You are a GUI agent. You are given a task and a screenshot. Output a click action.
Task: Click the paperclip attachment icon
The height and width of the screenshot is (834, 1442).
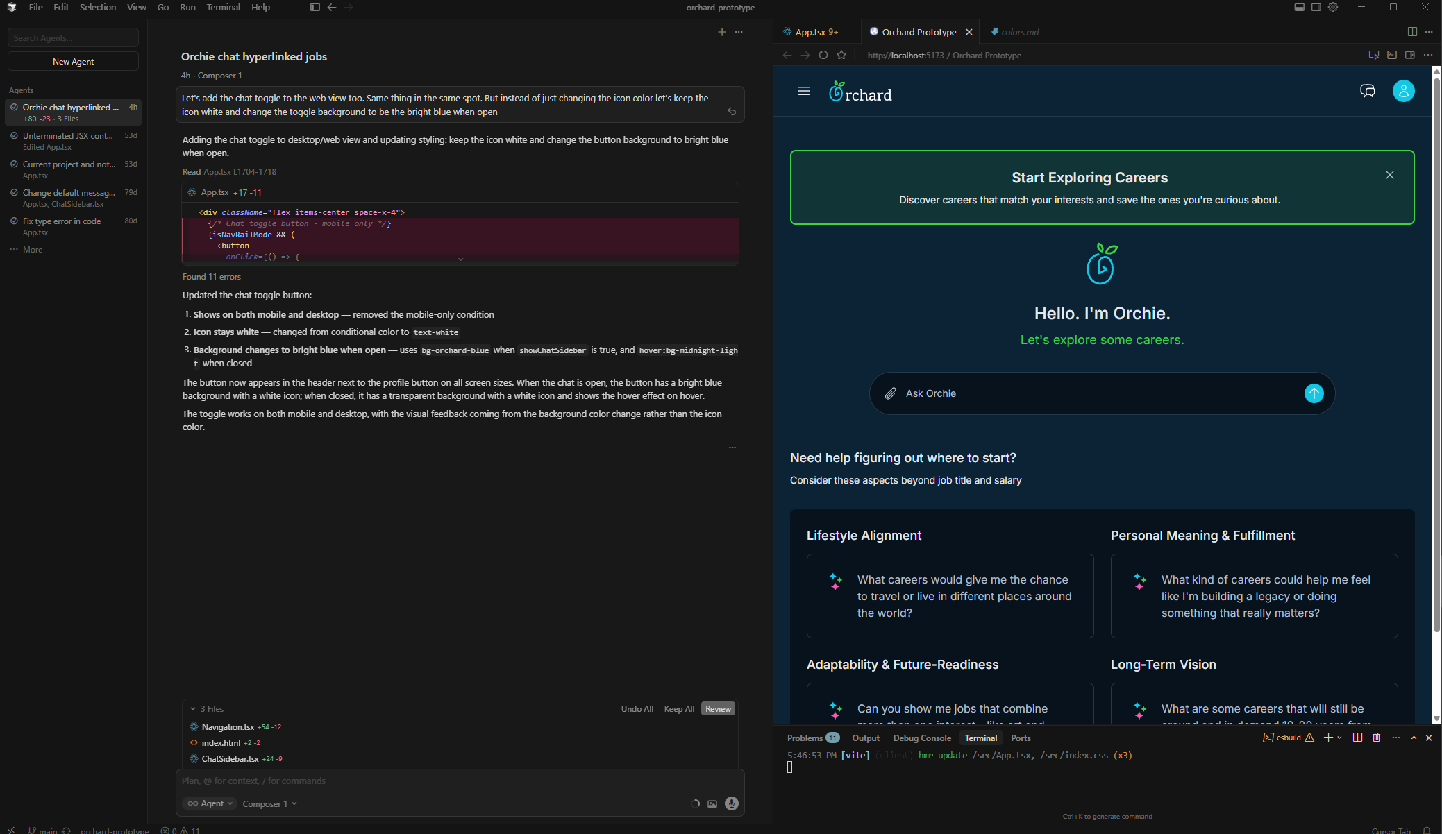[x=891, y=393]
